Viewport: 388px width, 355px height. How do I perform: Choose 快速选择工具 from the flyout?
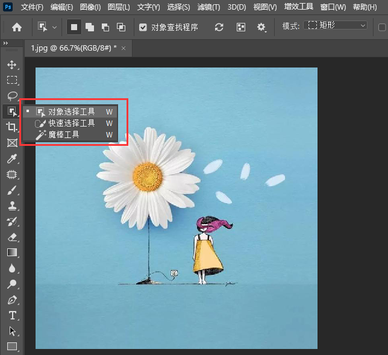tap(71, 123)
